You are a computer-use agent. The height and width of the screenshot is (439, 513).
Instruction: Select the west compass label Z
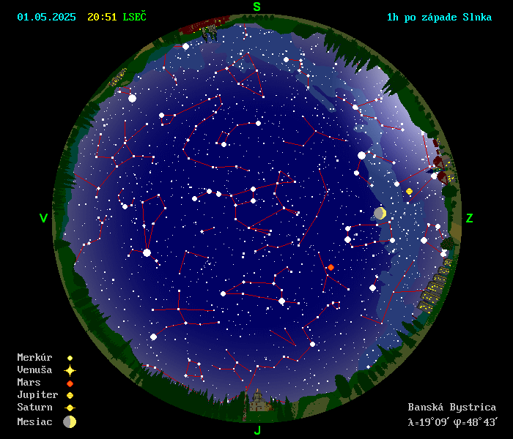[x=469, y=218]
